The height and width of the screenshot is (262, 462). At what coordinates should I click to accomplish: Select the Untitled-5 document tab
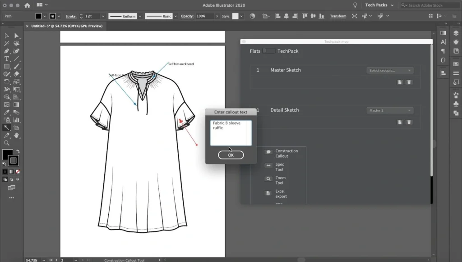coord(67,26)
